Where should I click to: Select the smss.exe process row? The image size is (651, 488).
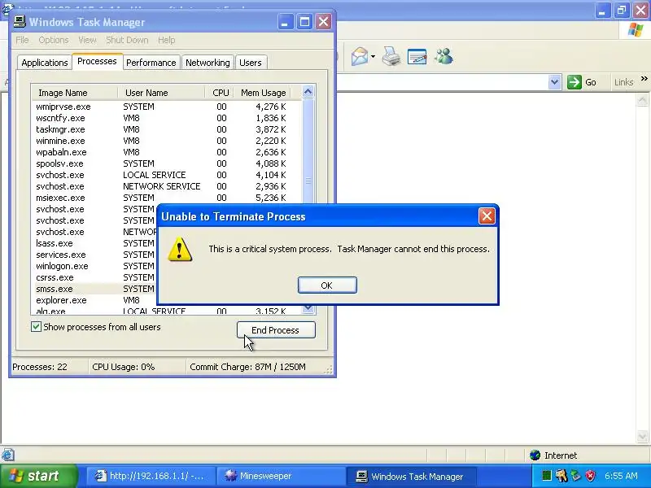(95, 289)
